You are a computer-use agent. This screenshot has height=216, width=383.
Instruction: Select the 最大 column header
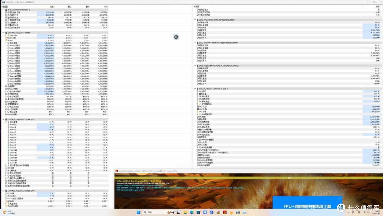coord(88,7)
